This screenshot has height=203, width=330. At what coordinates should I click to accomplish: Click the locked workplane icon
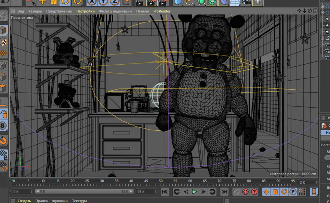[x=3, y=155]
